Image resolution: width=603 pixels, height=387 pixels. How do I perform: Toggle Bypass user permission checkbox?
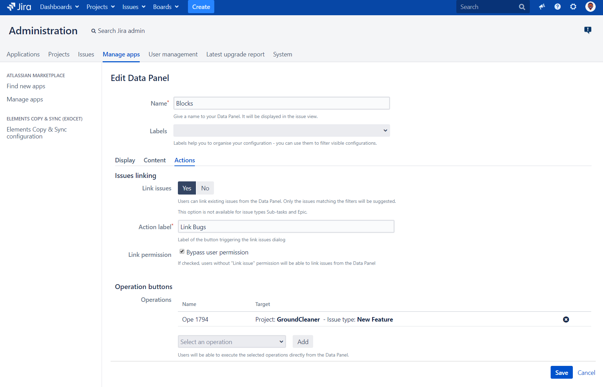[182, 252]
